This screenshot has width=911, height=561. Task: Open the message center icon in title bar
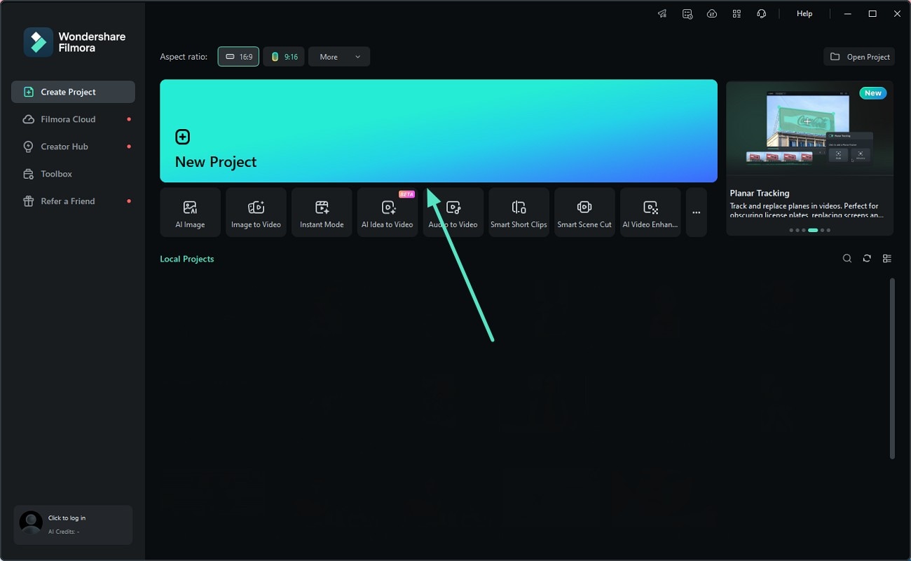point(687,14)
